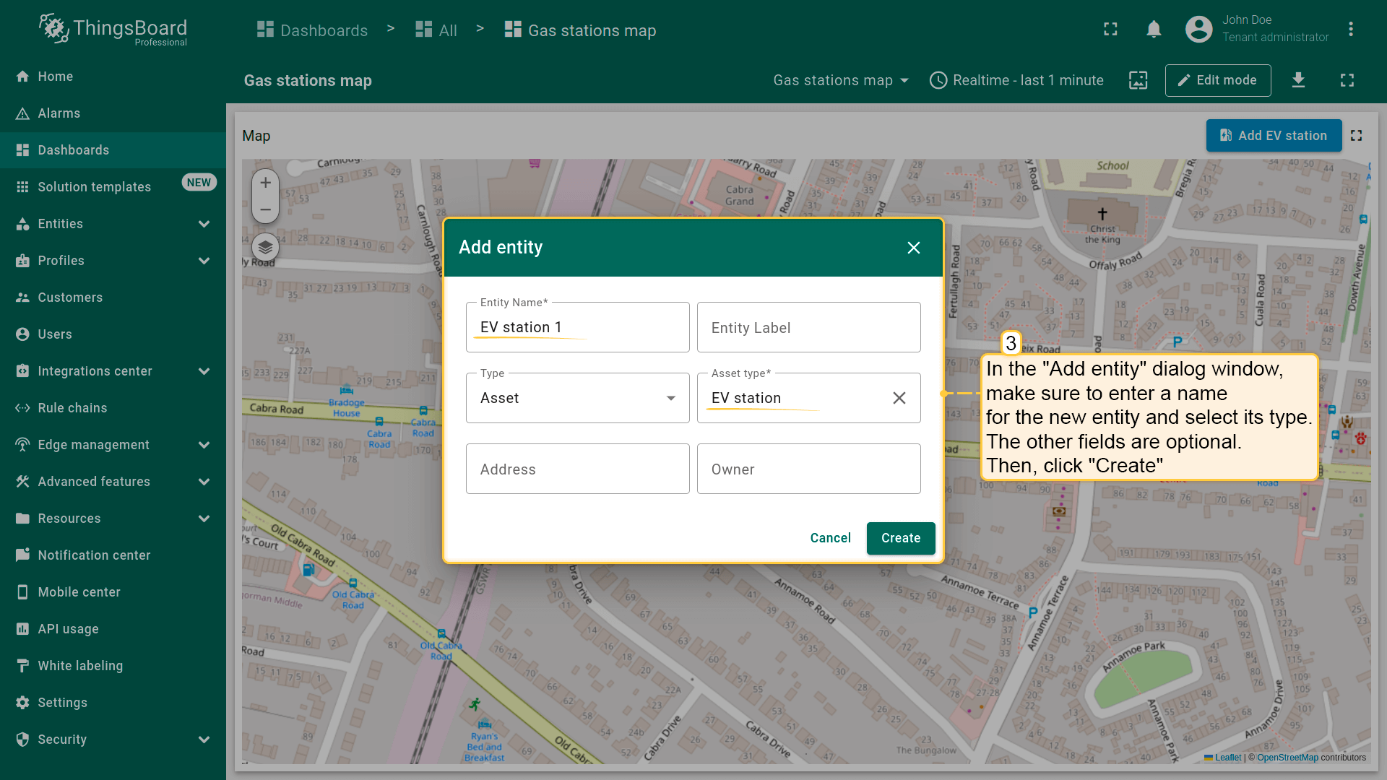
Task: Zoom in on the map
Action: click(265, 183)
